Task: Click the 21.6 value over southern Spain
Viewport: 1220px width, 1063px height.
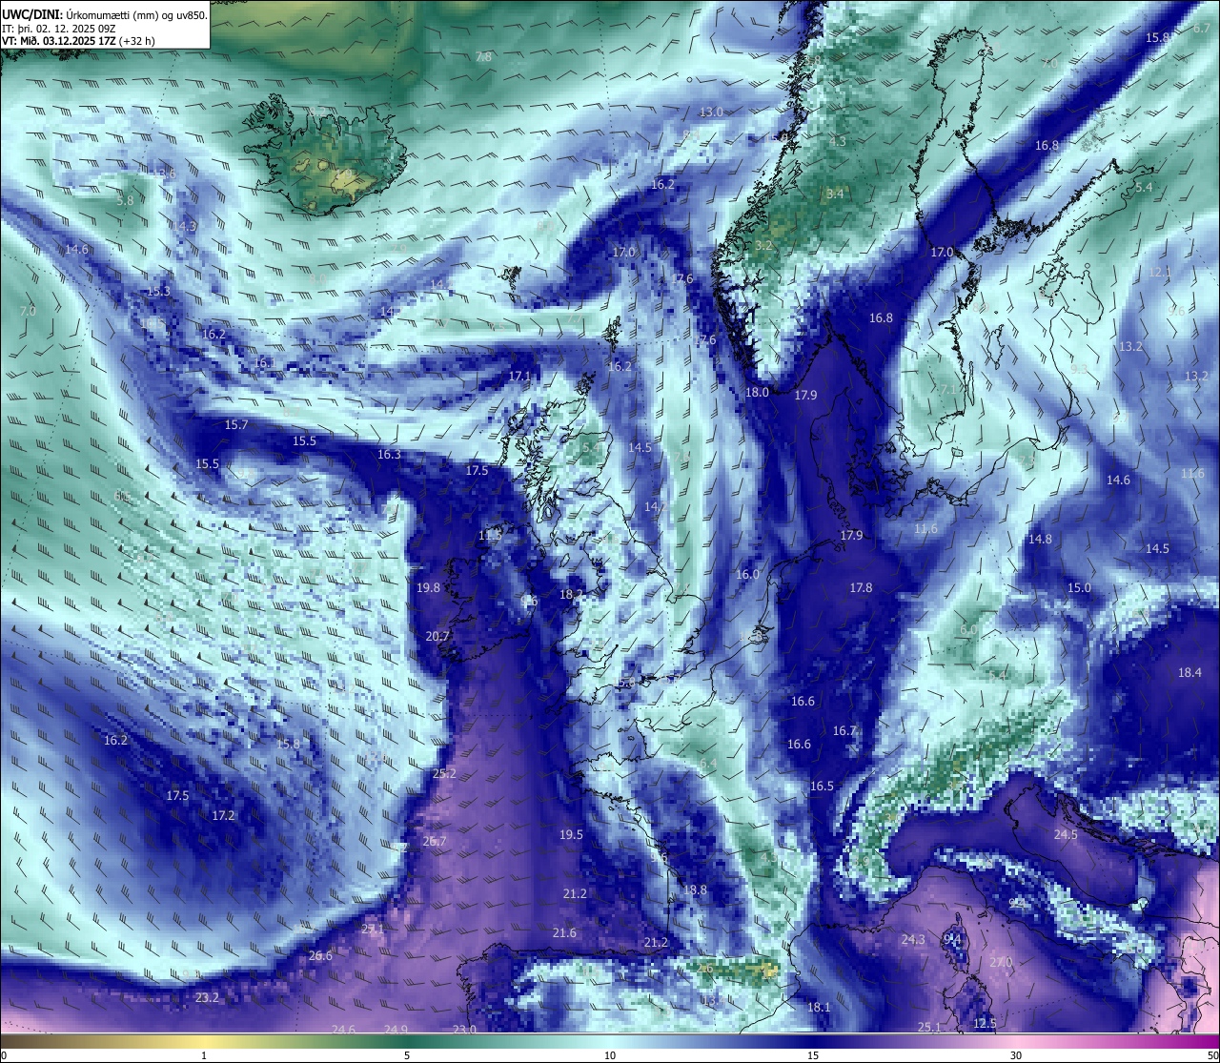Action: pos(564,932)
